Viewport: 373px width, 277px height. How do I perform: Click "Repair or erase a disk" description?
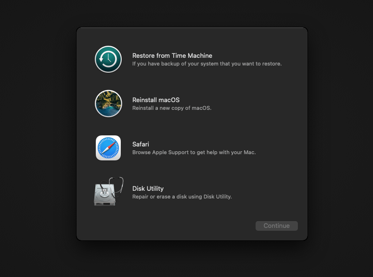click(160, 197)
